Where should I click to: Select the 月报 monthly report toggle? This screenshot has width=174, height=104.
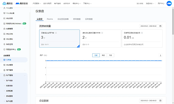[x=110, y=55]
